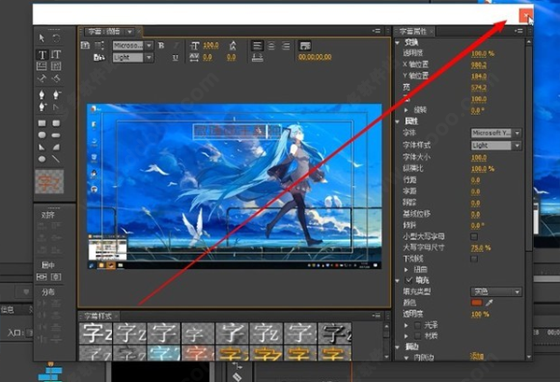The width and height of the screenshot is (560, 382).
Task: Select the Rounded Corner Rectangle tool
Action: 56,123
